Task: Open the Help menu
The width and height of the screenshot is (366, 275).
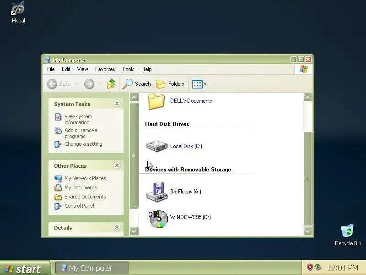Action: pyautogui.click(x=146, y=69)
